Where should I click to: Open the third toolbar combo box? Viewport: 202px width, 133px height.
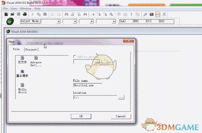click(91, 21)
